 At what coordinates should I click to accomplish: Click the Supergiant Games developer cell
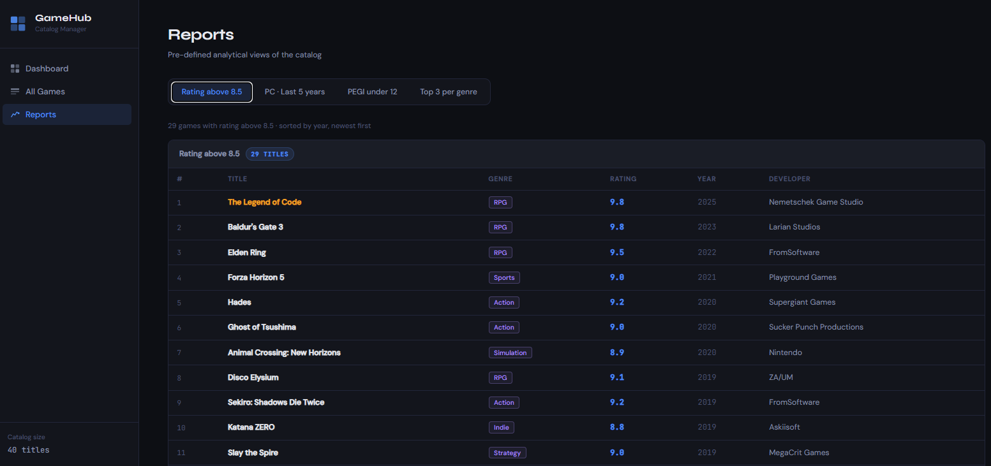(x=802, y=302)
